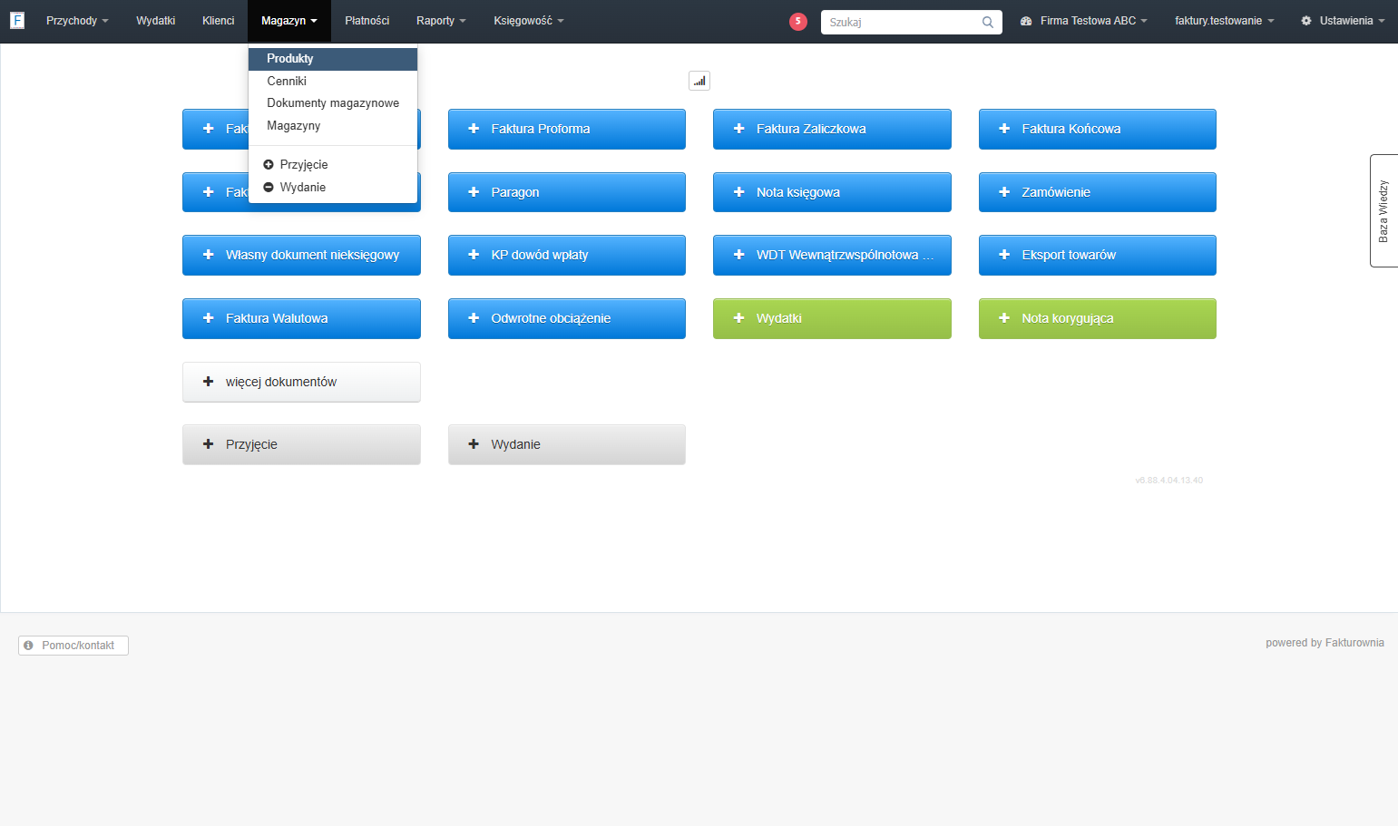1398x826 pixels.
Task: Click the grey Wydanie button
Action: [x=567, y=444]
